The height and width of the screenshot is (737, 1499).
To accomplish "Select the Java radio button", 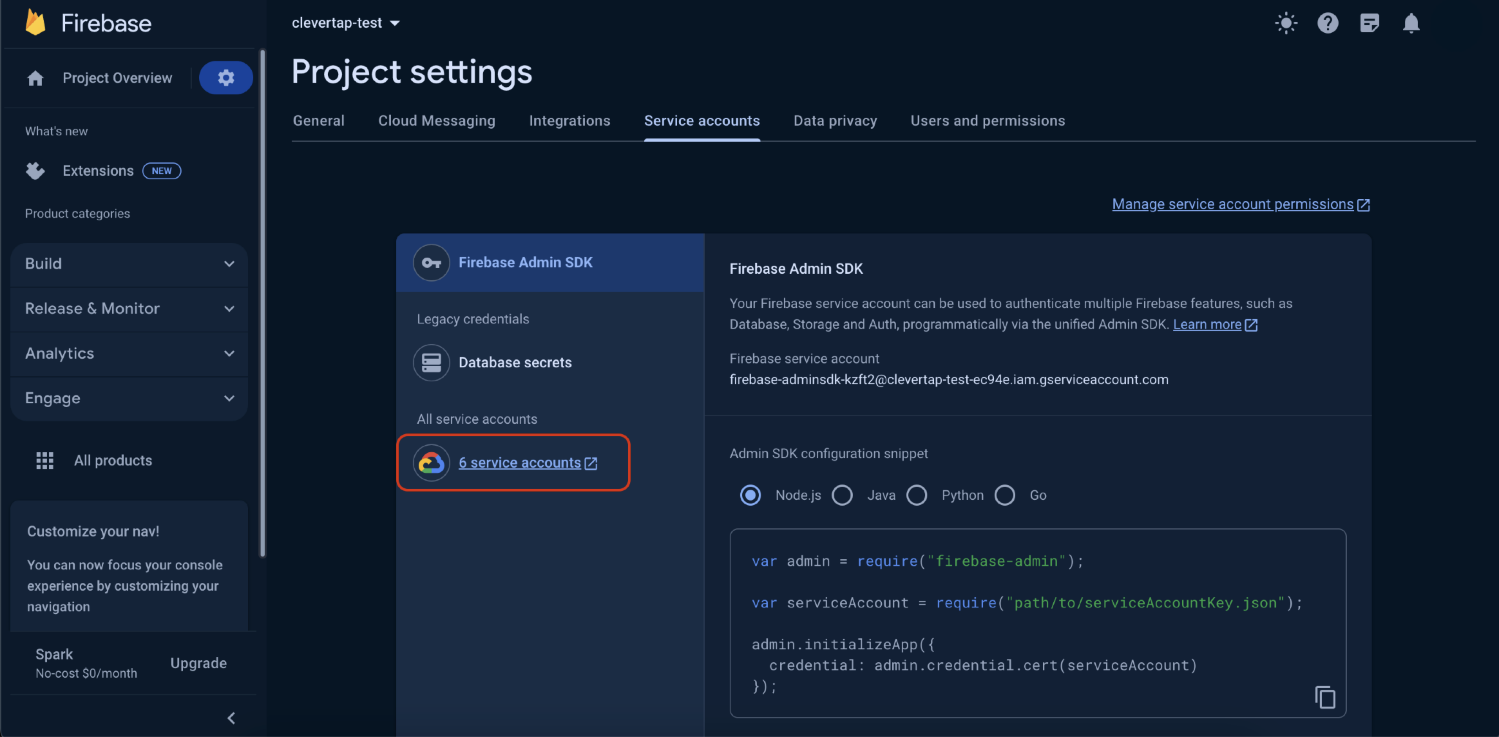I will coord(842,495).
